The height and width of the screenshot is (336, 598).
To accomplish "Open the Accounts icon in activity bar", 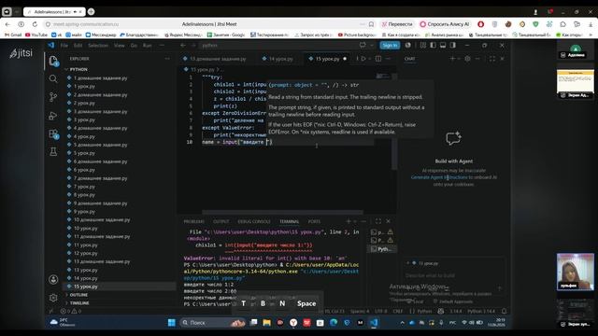I will pyautogui.click(x=53, y=279).
